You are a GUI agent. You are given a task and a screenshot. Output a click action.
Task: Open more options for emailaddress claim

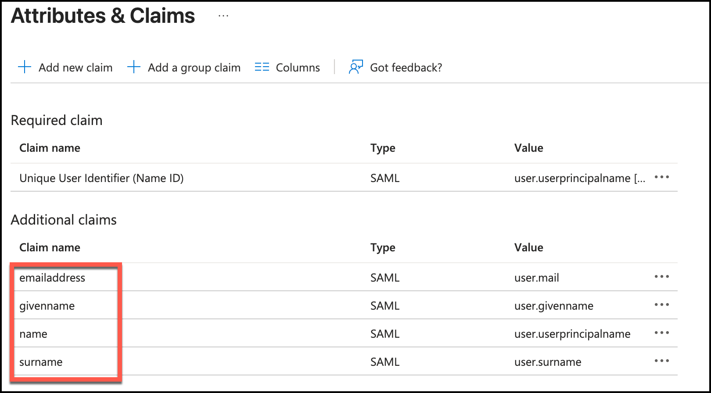[661, 277]
